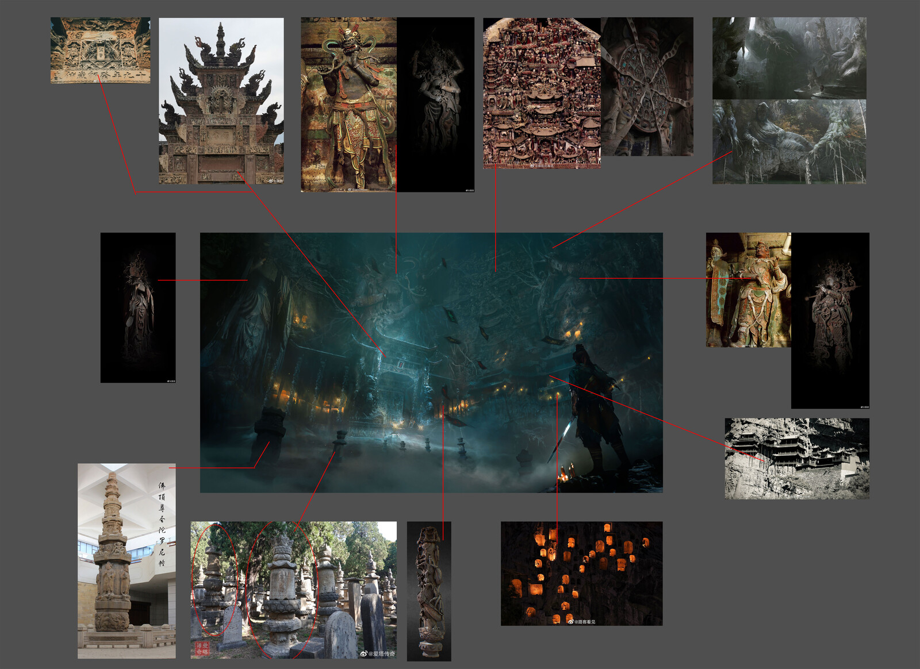The height and width of the screenshot is (669, 920).
Task: Open the carved stone plaque reference image
Action: pyautogui.click(x=101, y=50)
